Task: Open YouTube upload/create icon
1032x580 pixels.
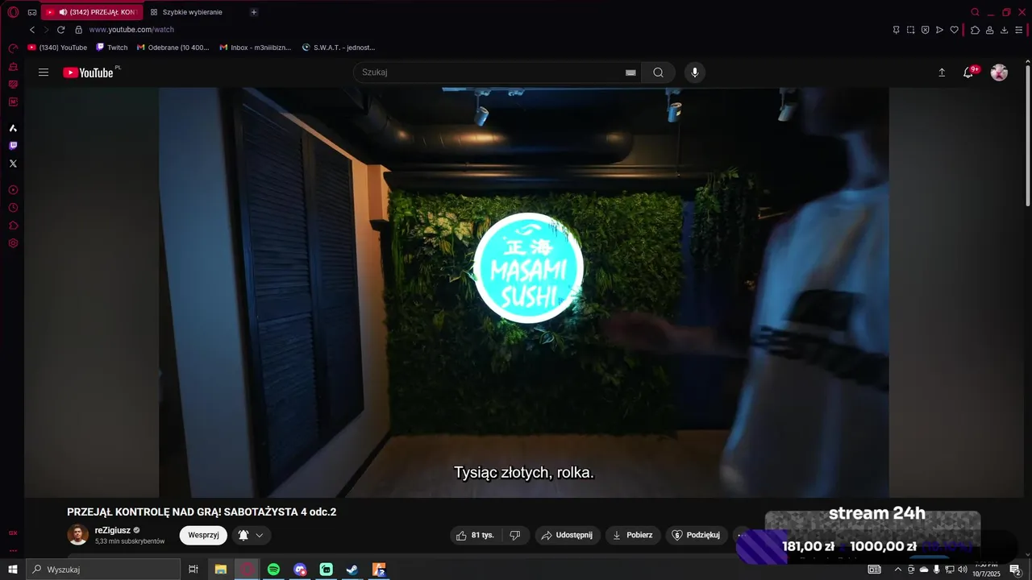Action: click(942, 72)
